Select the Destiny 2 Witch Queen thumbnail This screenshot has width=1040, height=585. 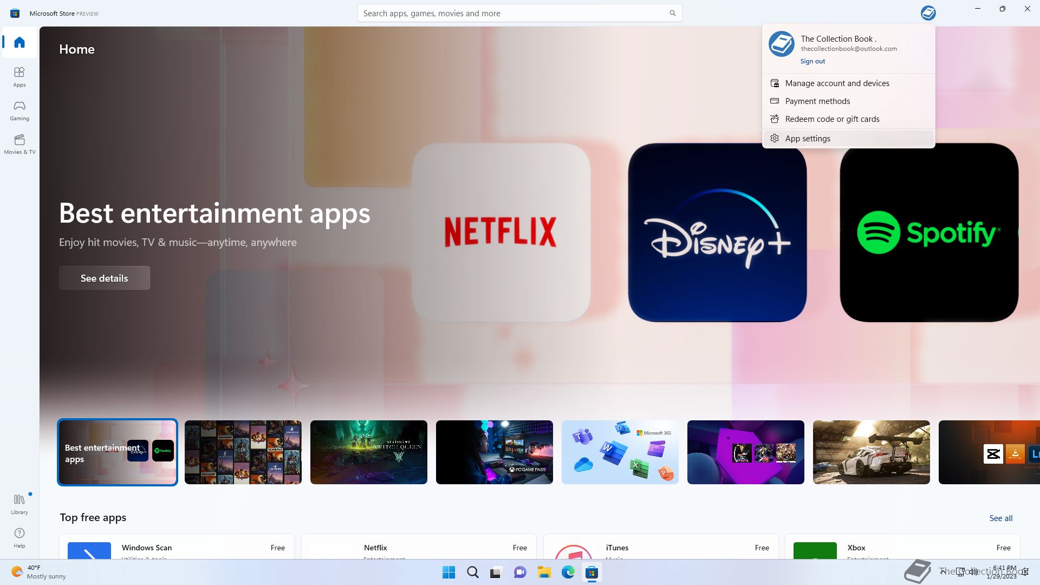369,452
